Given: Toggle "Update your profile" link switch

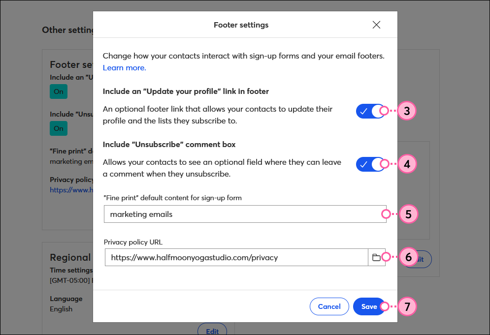Looking at the screenshot, I should (x=370, y=111).
